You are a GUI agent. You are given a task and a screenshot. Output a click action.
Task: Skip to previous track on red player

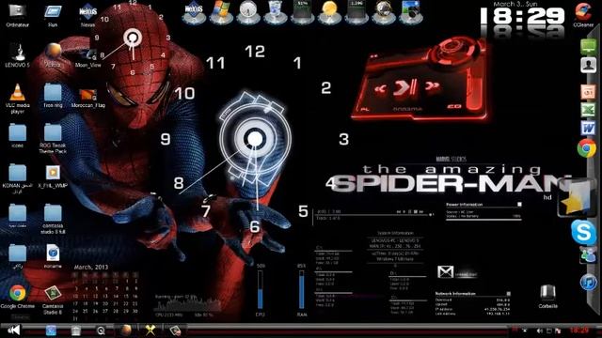380,89
